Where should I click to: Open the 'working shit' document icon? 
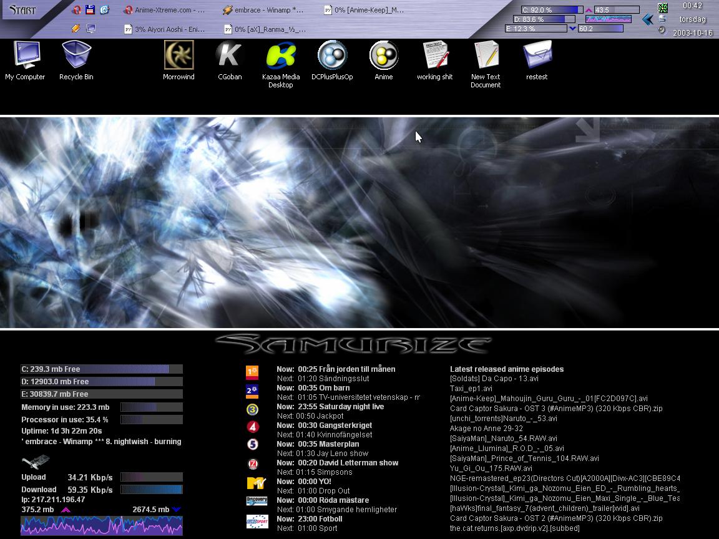(434, 56)
